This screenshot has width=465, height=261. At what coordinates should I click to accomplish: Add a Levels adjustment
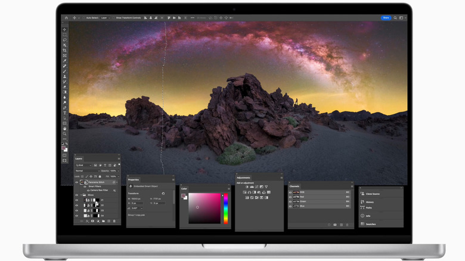click(252, 187)
